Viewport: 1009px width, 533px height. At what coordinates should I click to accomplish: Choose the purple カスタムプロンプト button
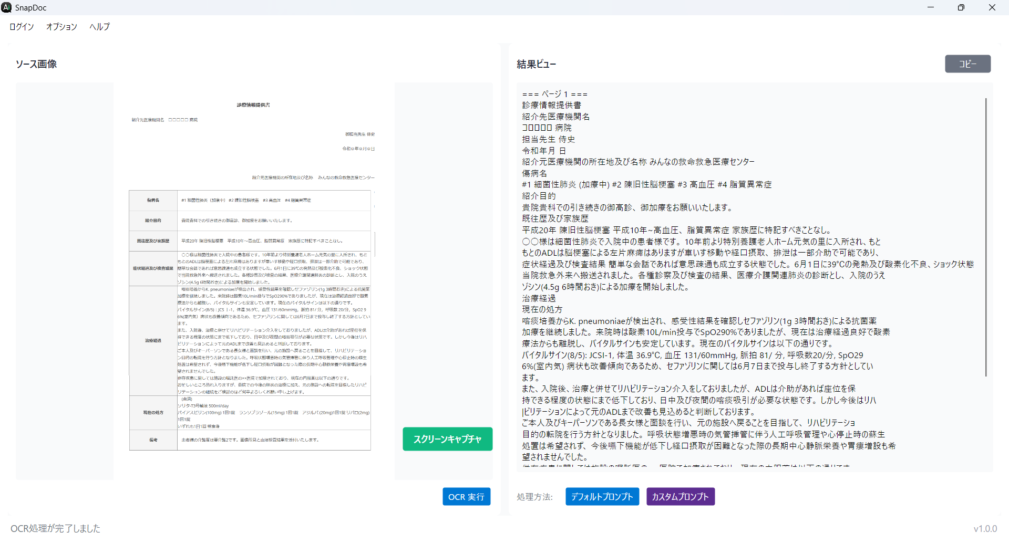coord(680,497)
